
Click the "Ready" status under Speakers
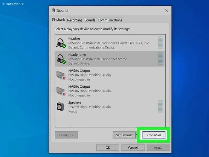73,111
